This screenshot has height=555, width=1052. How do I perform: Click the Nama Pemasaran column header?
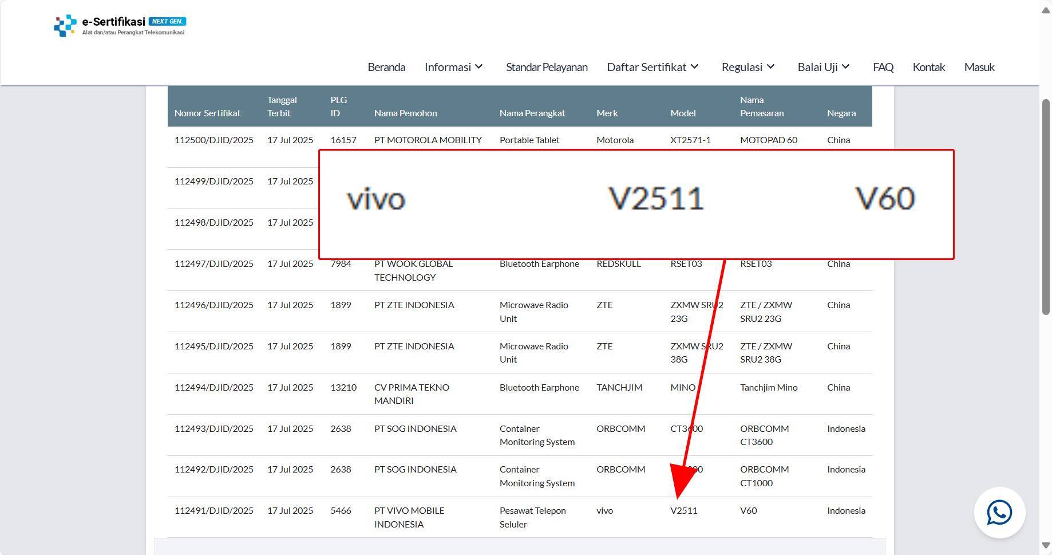coord(762,107)
